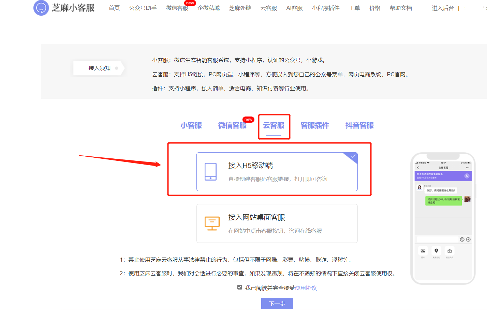This screenshot has width=487, height=310.
Task: Click the green chat bubble in phone preview
Action: point(444,201)
